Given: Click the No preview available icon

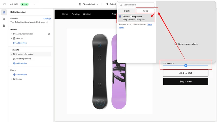Looking at the screenshot, I should 175,44.
